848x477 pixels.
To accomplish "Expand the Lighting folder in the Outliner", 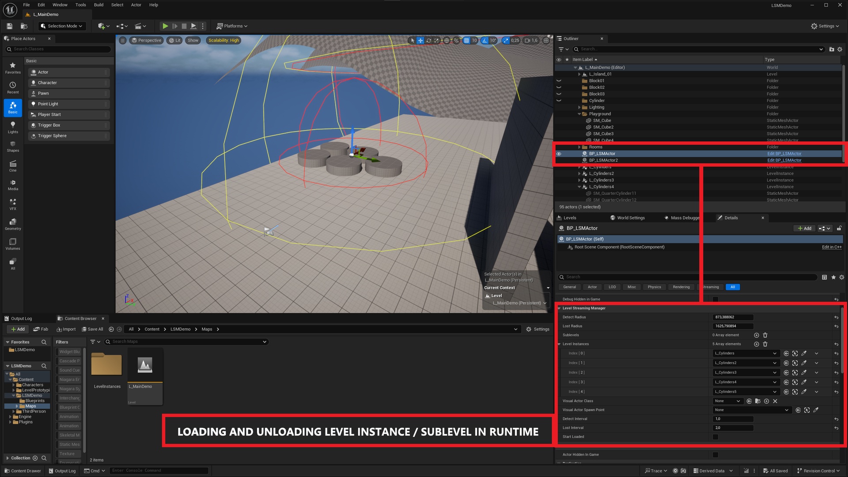I will [579, 107].
